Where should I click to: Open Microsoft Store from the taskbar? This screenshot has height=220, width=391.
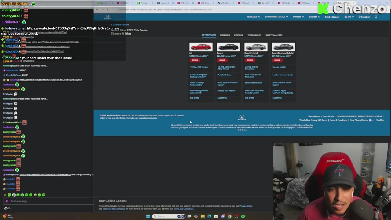[216, 216]
